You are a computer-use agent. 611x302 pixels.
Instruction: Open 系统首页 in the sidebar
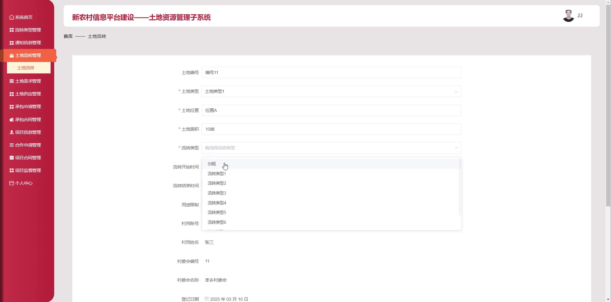(x=24, y=17)
